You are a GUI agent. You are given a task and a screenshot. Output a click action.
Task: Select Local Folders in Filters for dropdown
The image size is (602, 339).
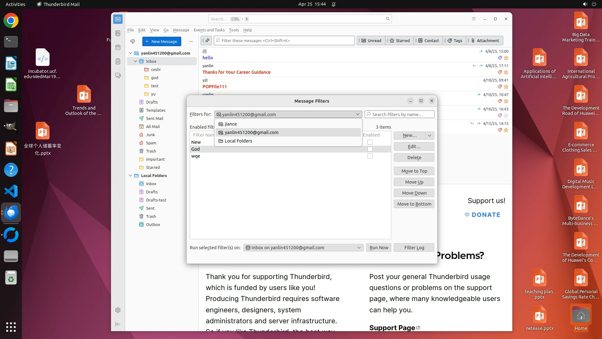(x=238, y=141)
